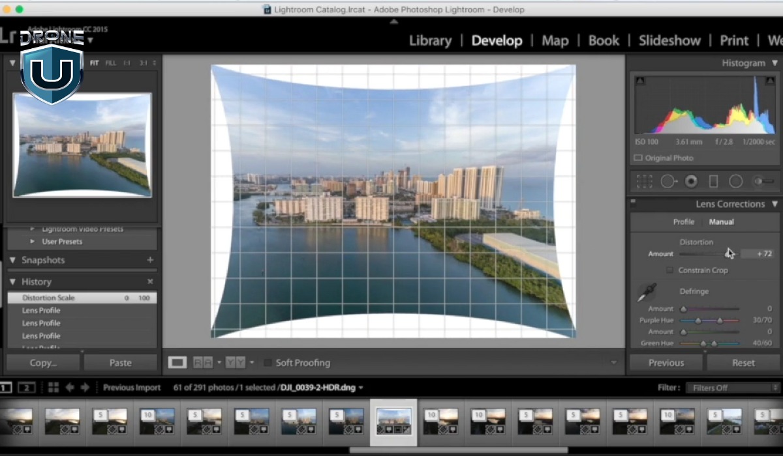Activate the Red Eye Correction tool
The image size is (783, 456).
pos(691,182)
